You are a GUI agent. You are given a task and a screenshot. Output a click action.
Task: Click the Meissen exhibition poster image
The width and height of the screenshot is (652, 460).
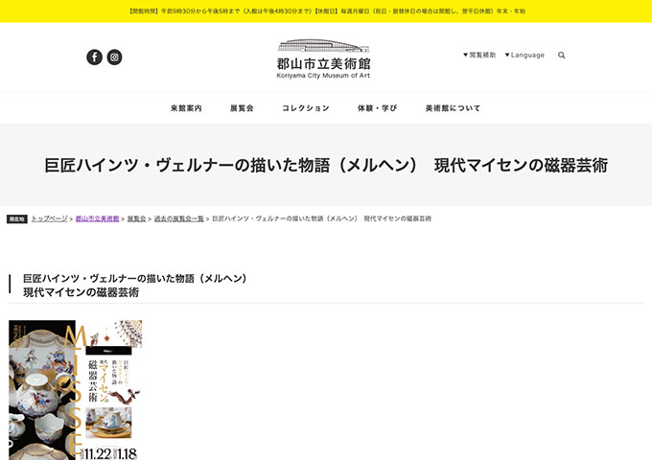point(75,390)
